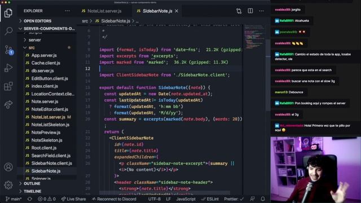Open SearchField.client.js file
This screenshot has width=361, height=203.
tap(51, 156)
